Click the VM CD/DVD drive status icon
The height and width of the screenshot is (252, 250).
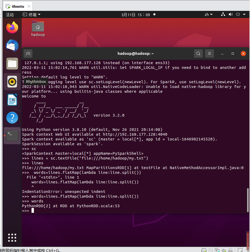pos(211,250)
